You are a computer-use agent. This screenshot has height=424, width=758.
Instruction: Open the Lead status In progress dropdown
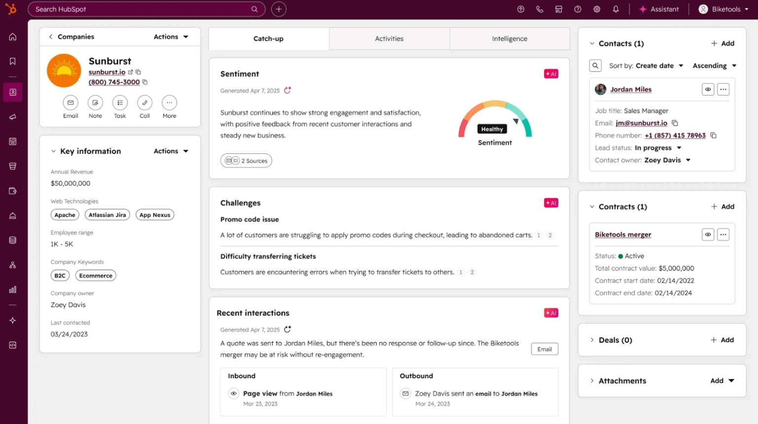click(x=658, y=148)
